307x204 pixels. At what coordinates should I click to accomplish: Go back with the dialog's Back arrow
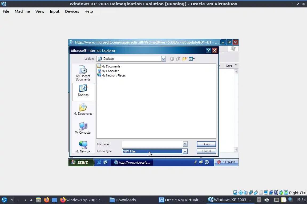172,59
